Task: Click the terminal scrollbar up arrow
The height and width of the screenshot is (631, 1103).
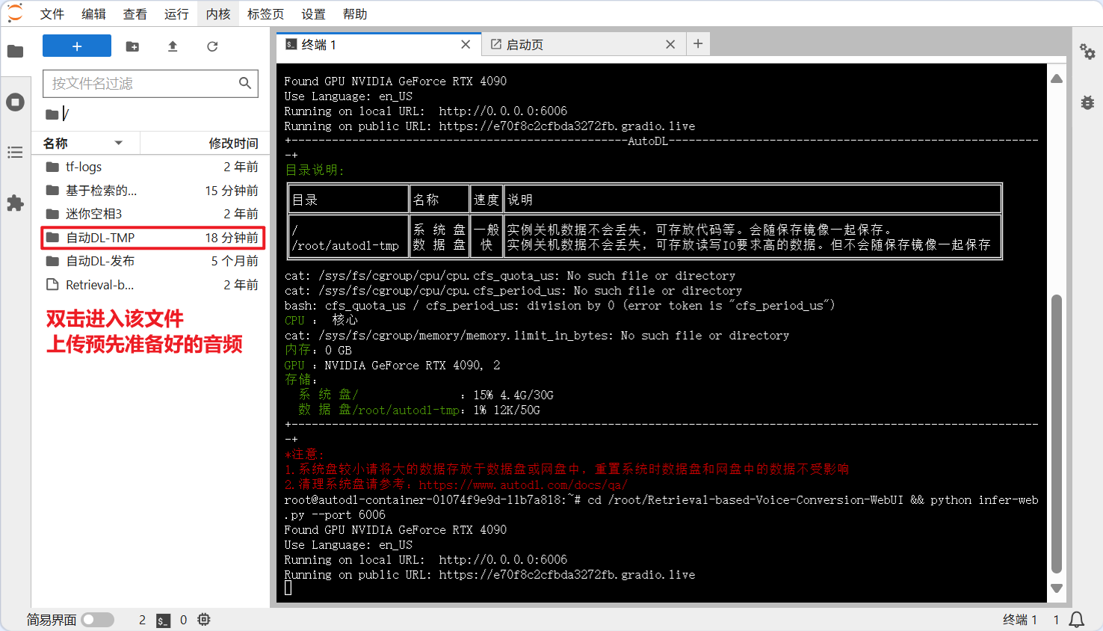Action: point(1057,79)
